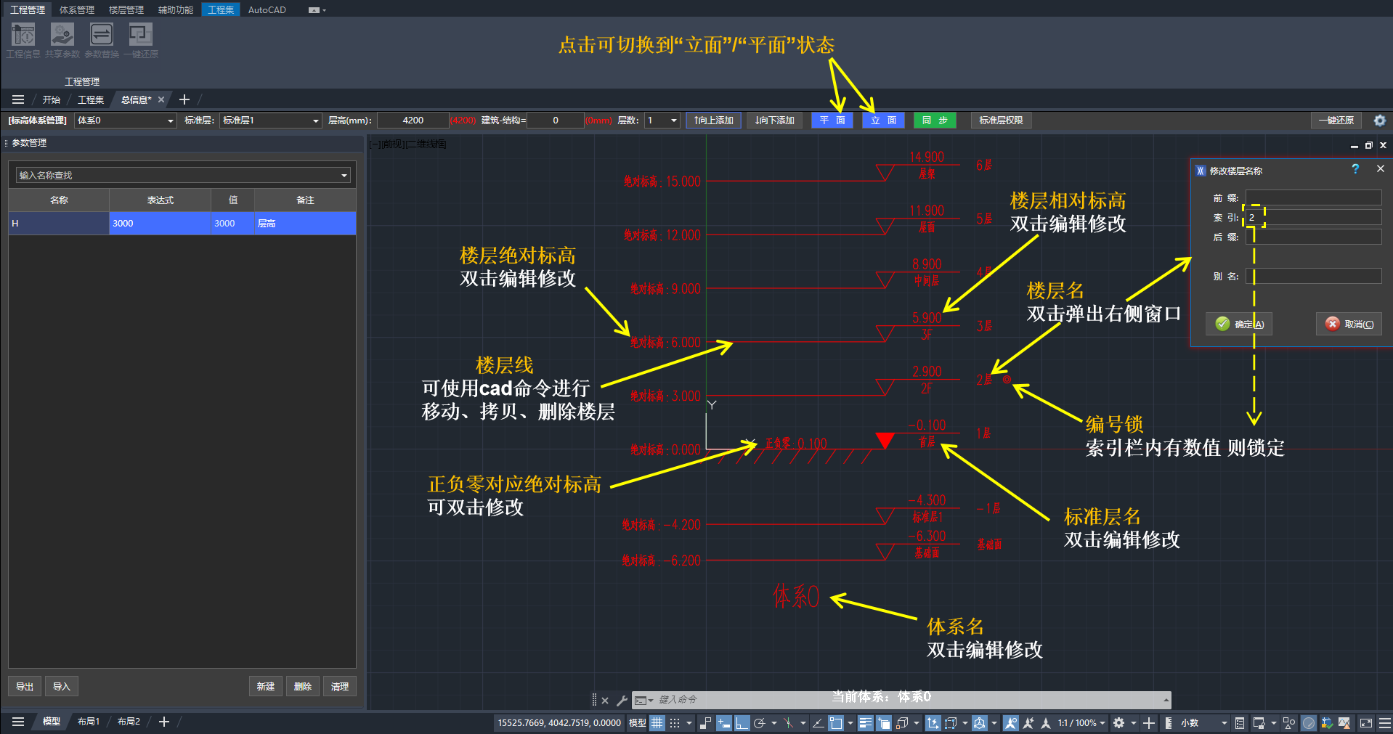Click the clean screen icon in status bar
The width and height of the screenshot is (1393, 734).
1365,723
